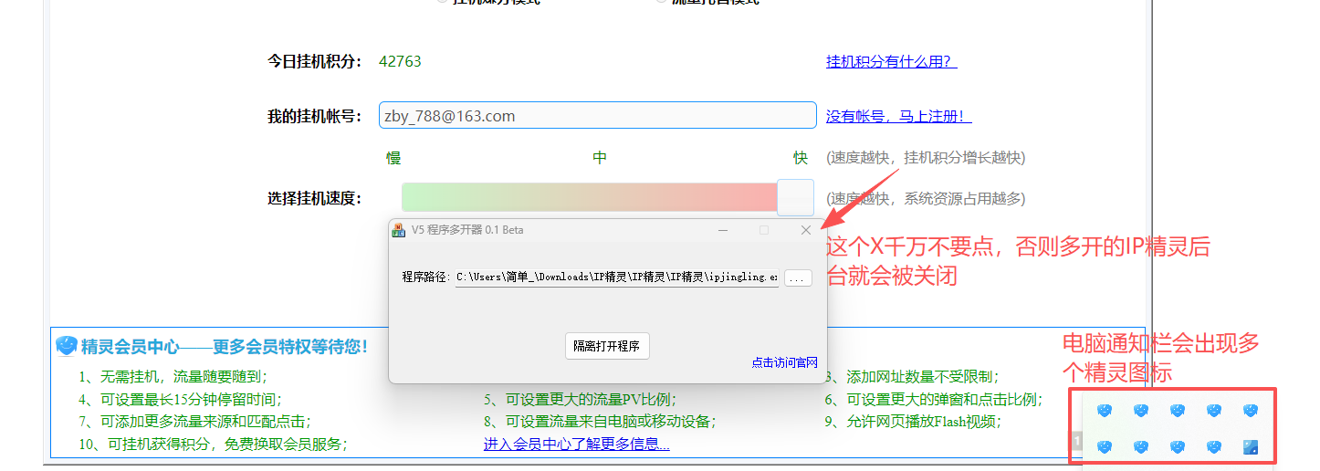
Task: Click the 选择挂机速度 label
Action: click(315, 198)
